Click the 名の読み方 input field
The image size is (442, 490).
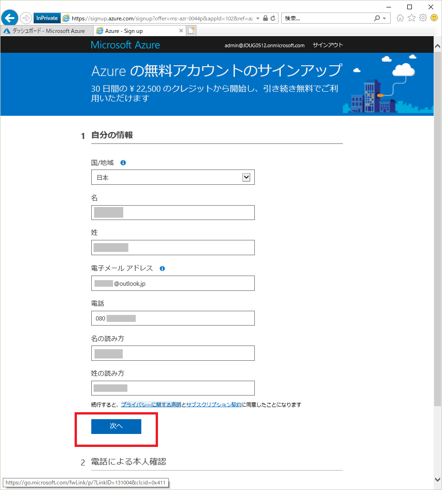click(173, 353)
